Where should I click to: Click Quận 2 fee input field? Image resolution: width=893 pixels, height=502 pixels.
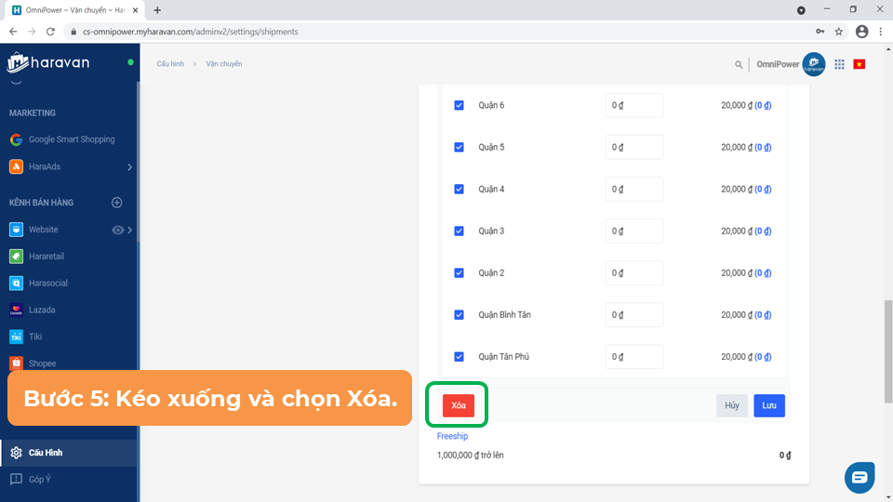click(x=634, y=273)
